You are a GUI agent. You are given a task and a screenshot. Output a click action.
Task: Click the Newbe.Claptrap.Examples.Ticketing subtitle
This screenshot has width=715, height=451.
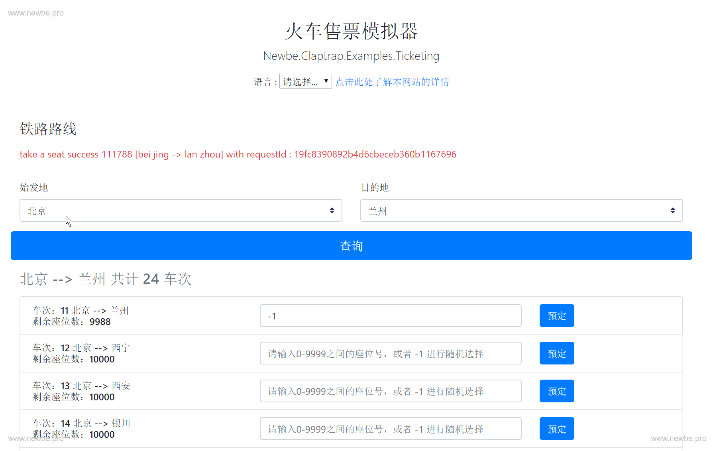351,56
